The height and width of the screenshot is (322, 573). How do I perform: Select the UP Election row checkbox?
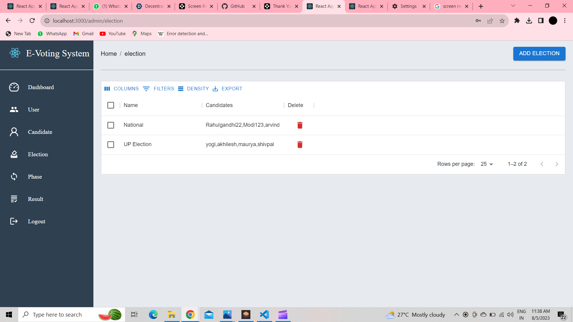click(111, 145)
